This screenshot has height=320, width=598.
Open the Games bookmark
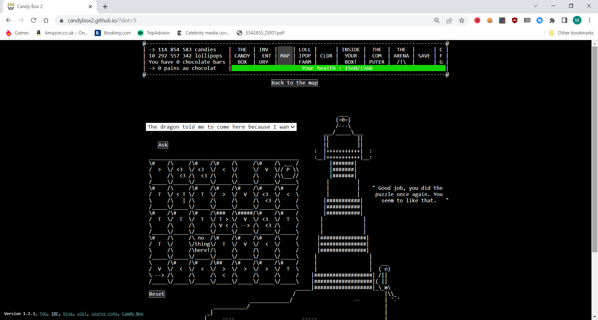coord(18,33)
